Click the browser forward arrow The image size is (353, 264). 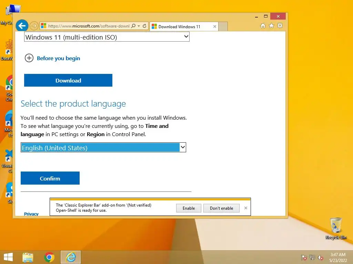[34, 26]
